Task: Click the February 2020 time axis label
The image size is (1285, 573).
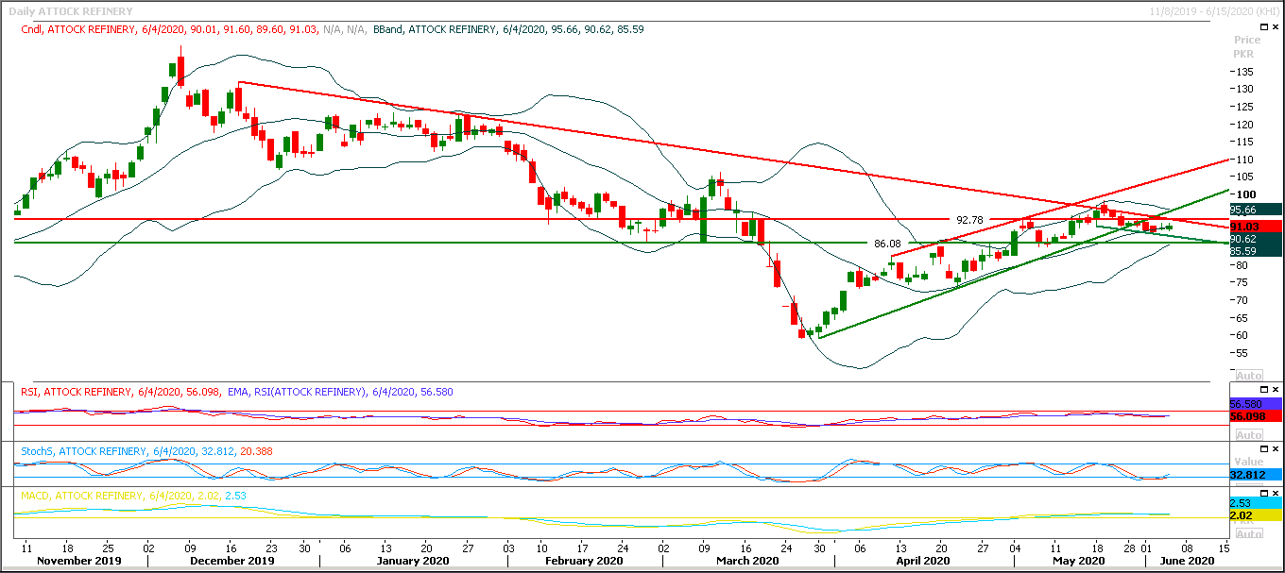Action: click(584, 560)
